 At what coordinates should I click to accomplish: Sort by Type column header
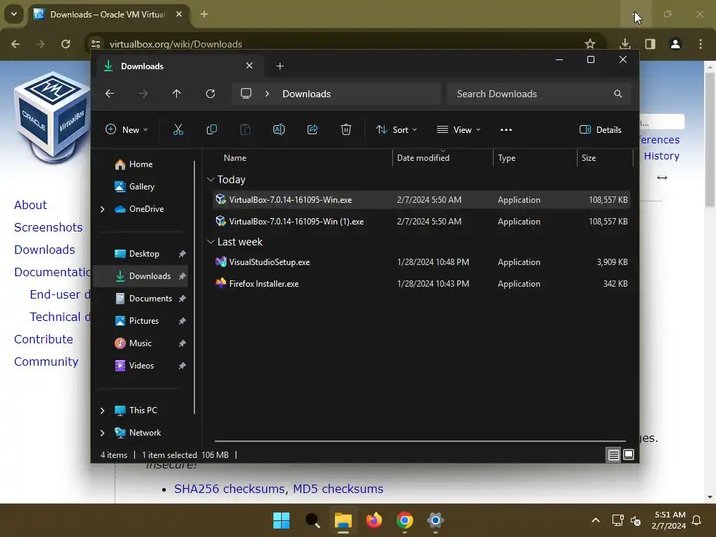click(x=506, y=157)
